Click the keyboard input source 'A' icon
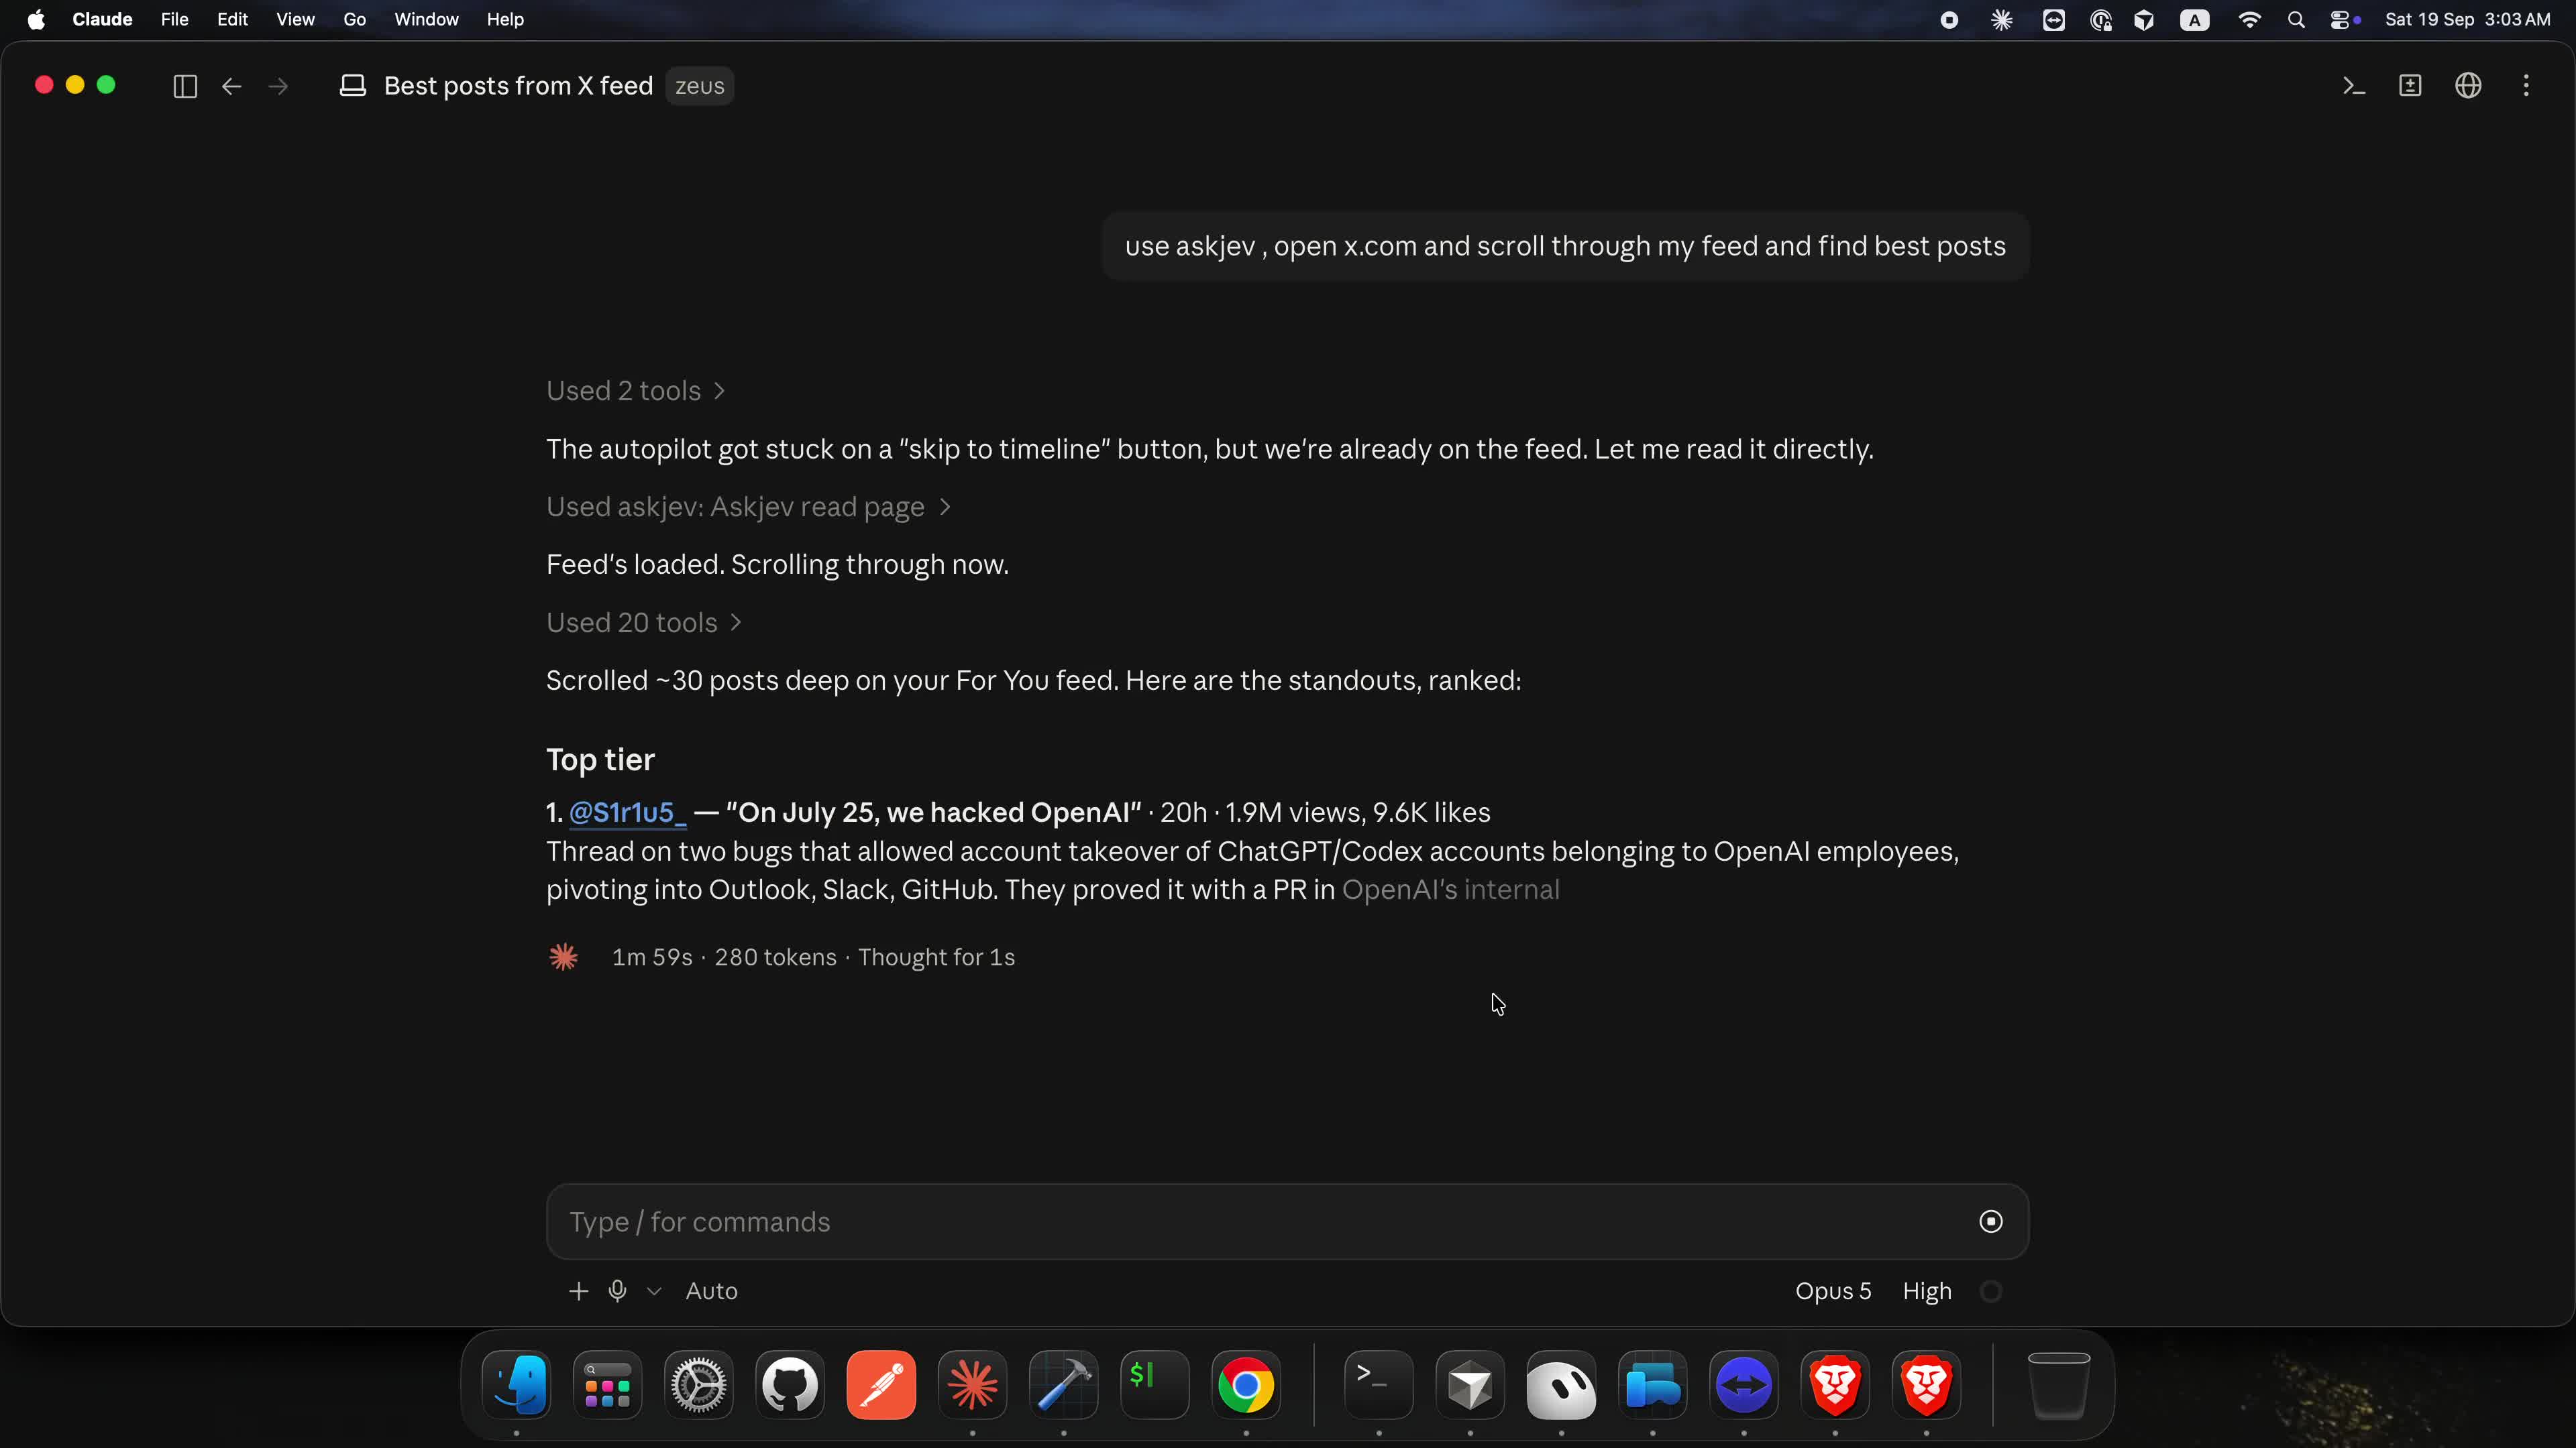Viewport: 2576px width, 1448px height. tap(2195, 20)
